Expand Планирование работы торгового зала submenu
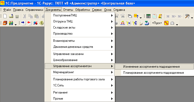This screenshot has height=102, width=194. tap(80, 79)
